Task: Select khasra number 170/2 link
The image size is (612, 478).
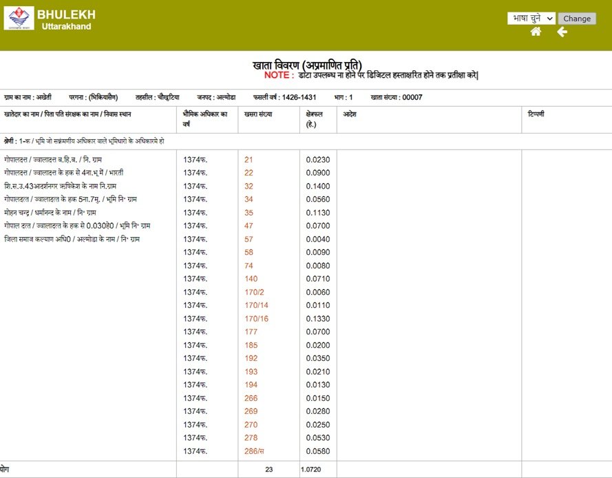Action: [253, 292]
